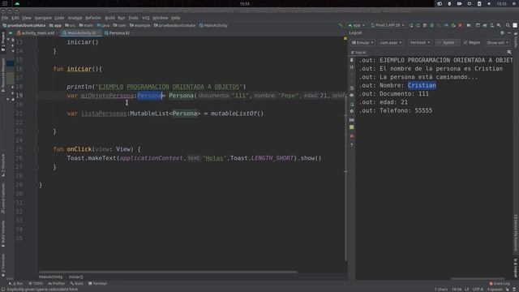519x292 pixels.
Task: Click the editor horizontal scrollbar
Action: point(168,273)
